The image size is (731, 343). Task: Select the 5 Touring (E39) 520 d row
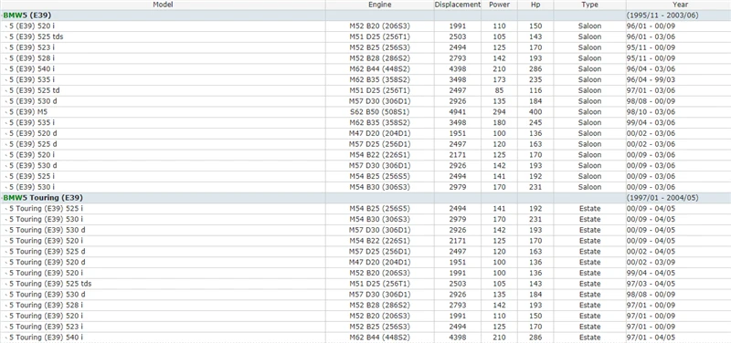point(365,262)
